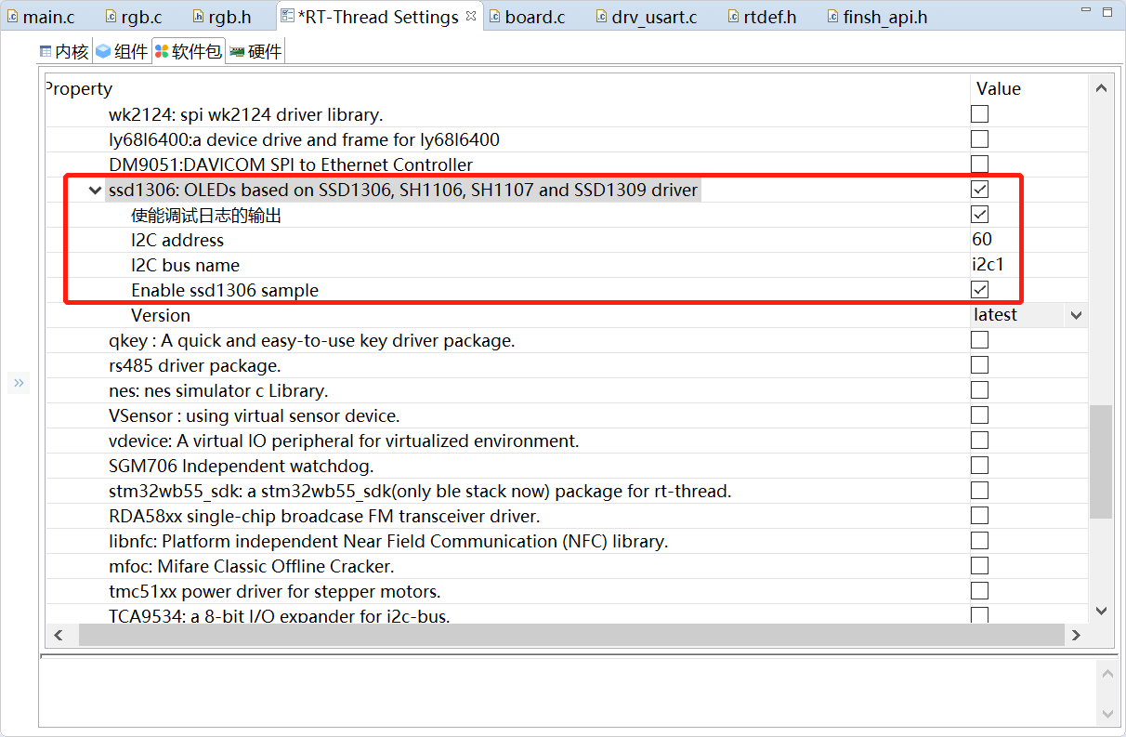Enable the VSensor virtual sensor checkbox

(979, 415)
